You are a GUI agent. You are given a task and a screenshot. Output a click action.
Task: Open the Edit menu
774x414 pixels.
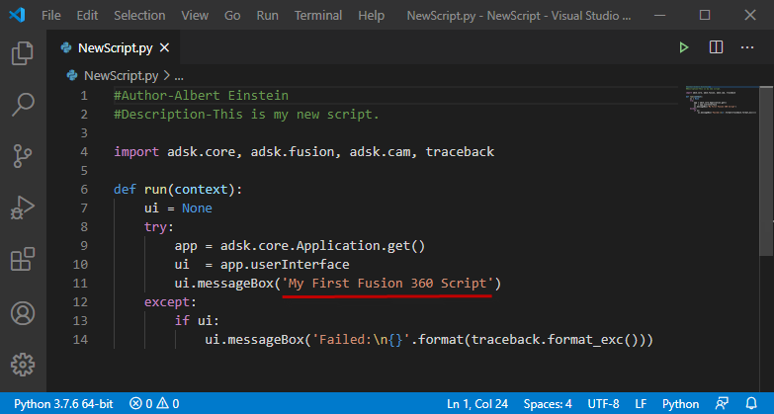(87, 15)
